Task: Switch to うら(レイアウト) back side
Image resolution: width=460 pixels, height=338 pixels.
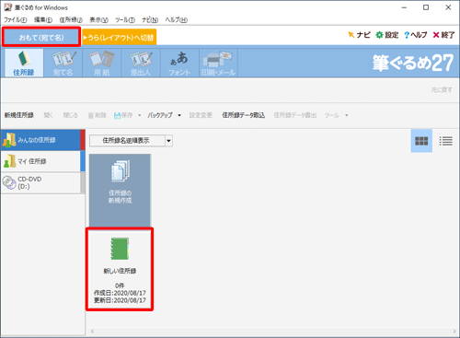Action: (119, 37)
